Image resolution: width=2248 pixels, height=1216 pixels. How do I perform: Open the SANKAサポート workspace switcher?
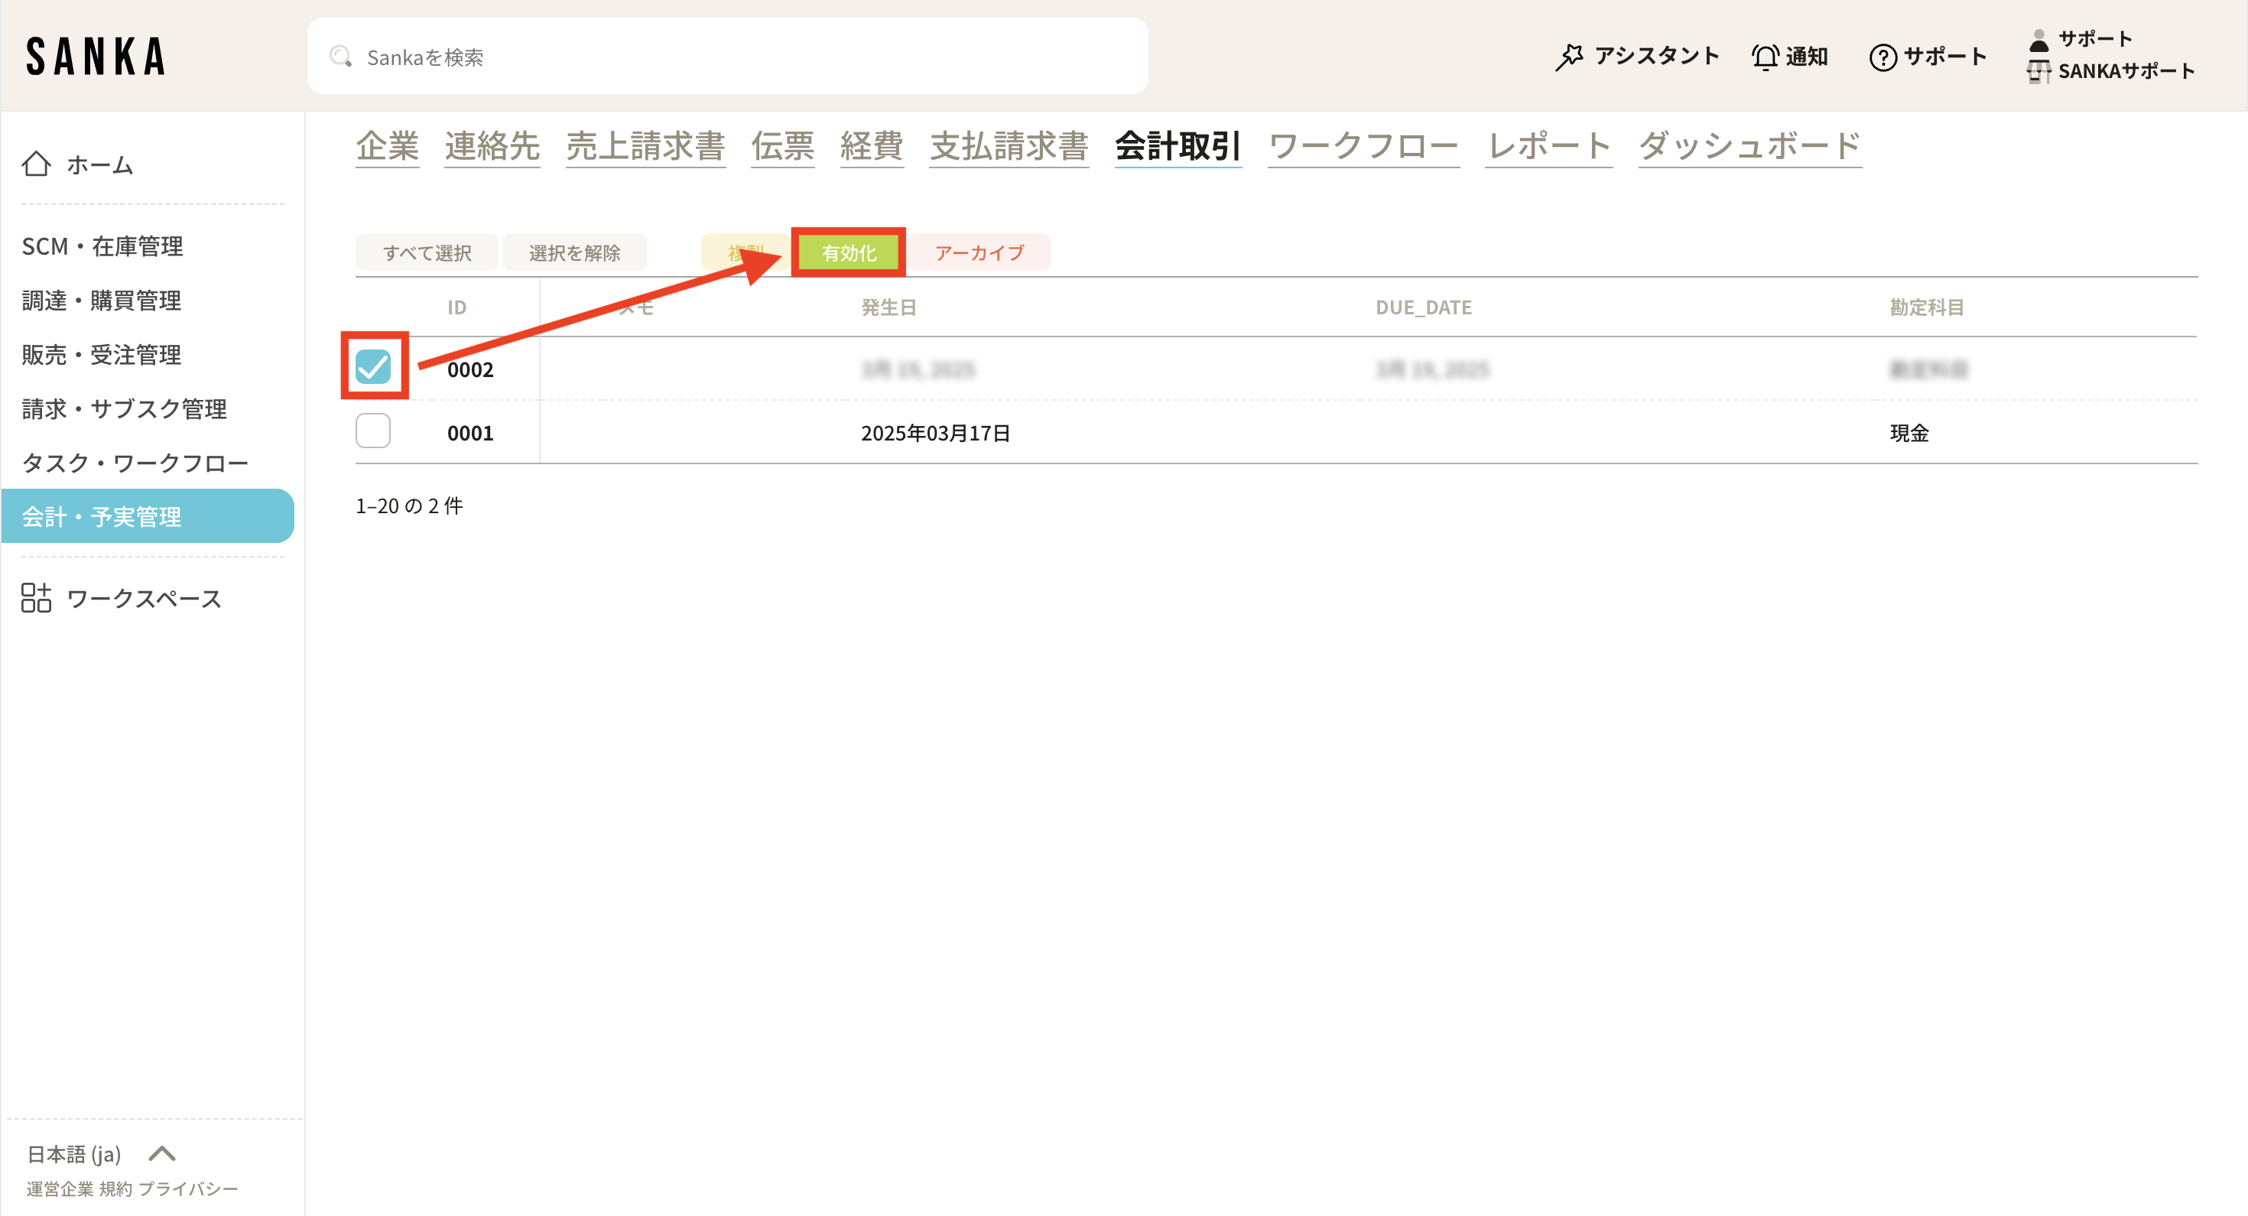pos(2112,72)
